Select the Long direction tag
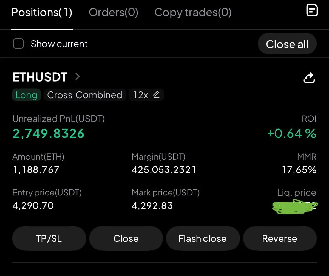This screenshot has height=276, width=329. [26, 95]
